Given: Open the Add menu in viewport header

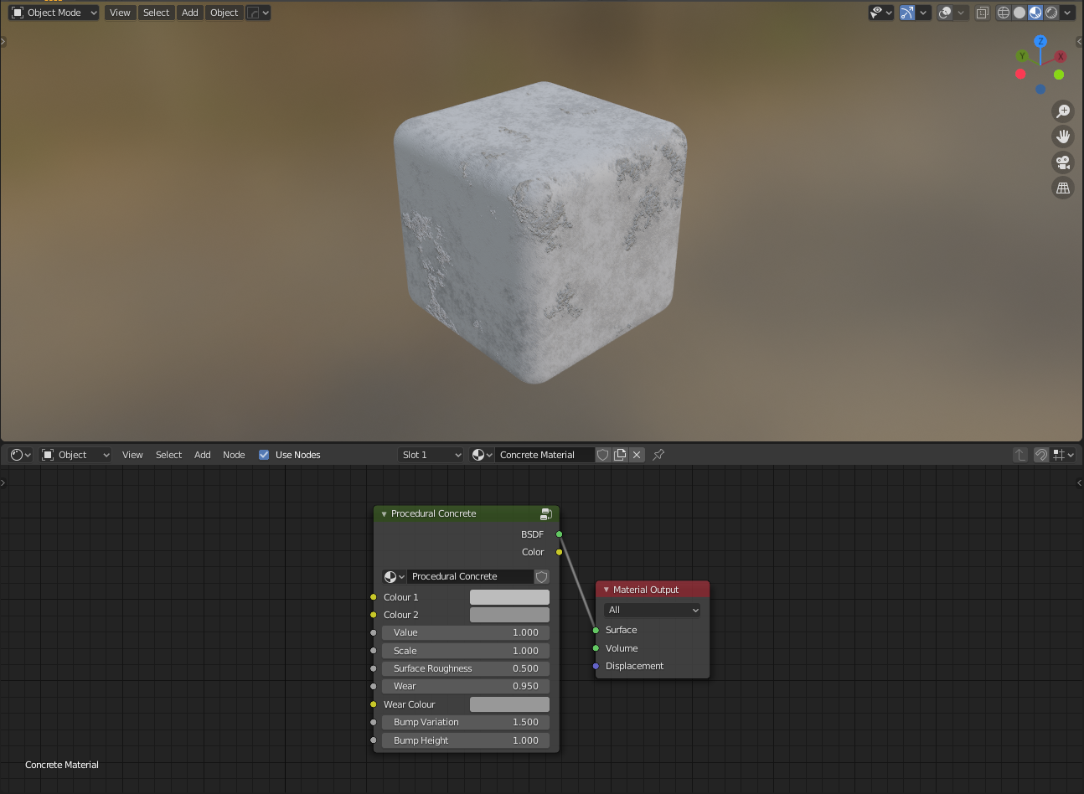Looking at the screenshot, I should pyautogui.click(x=189, y=12).
